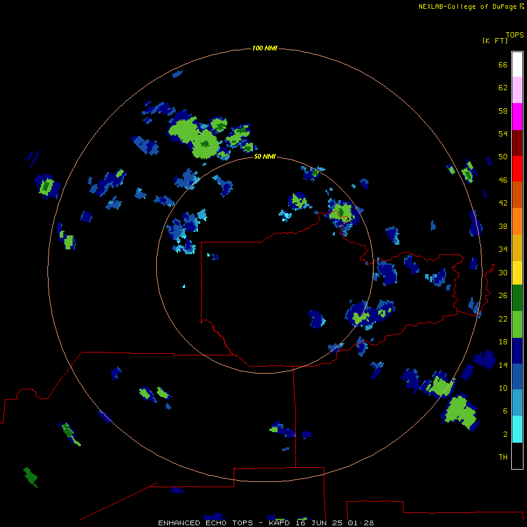Click the legend value '18'
This screenshot has width=527, height=527.
[503, 342]
